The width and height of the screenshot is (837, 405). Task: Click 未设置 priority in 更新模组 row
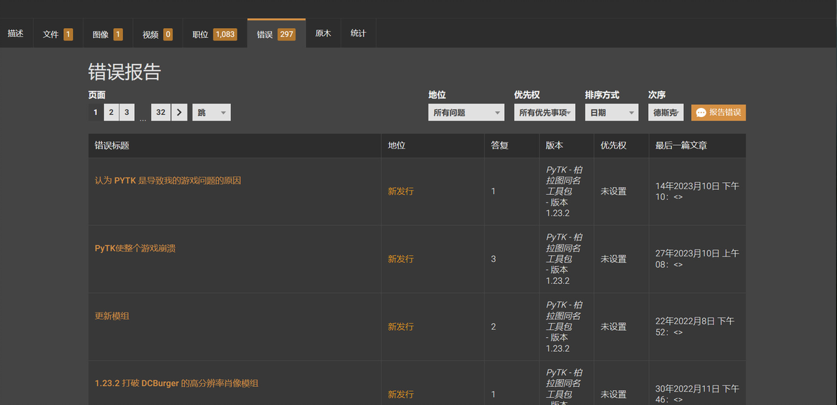click(613, 327)
